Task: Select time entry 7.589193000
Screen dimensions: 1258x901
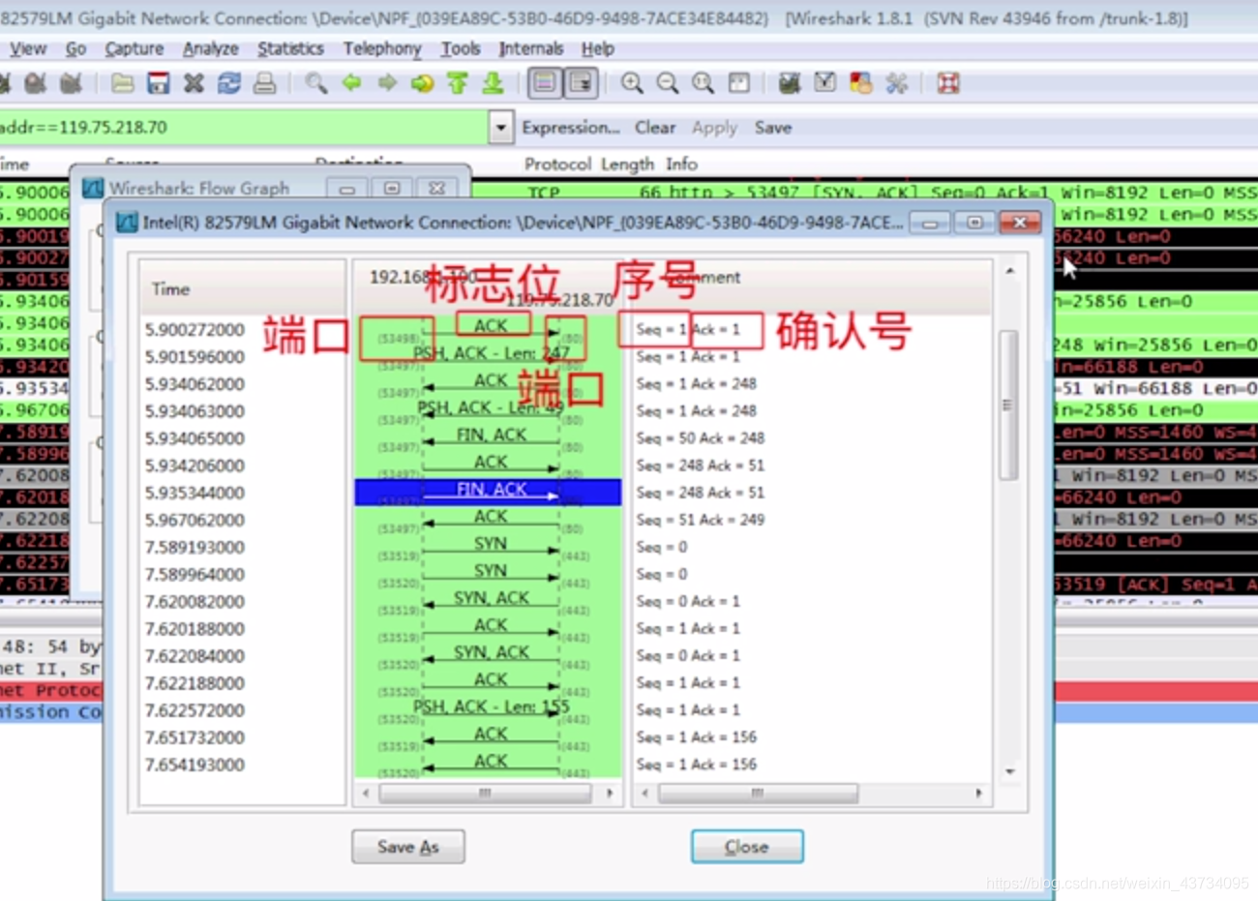Action: click(x=195, y=547)
